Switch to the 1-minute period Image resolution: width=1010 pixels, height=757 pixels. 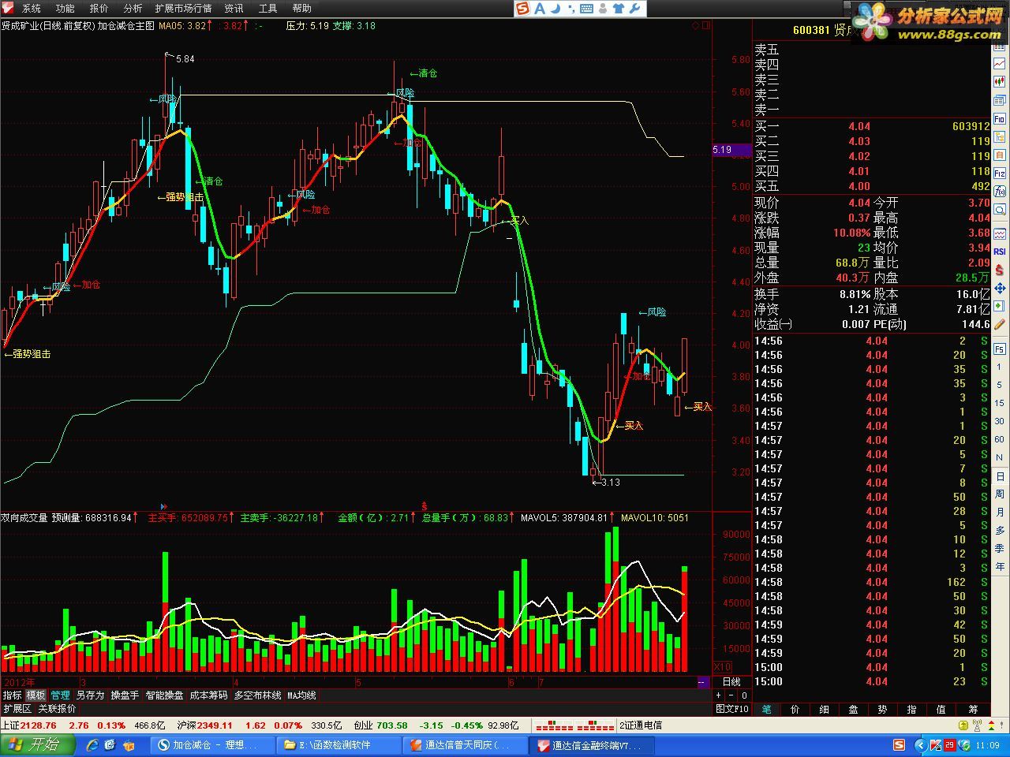(x=999, y=367)
